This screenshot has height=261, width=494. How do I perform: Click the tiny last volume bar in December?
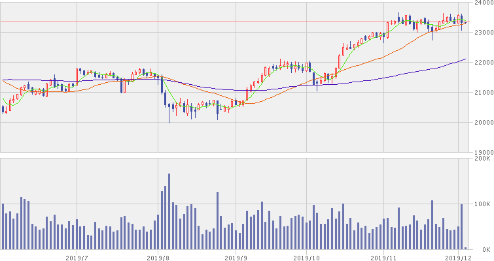(x=466, y=249)
